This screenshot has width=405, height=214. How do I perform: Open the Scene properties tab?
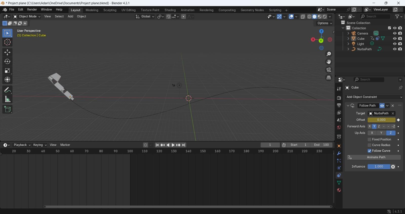pyautogui.click(x=339, y=120)
